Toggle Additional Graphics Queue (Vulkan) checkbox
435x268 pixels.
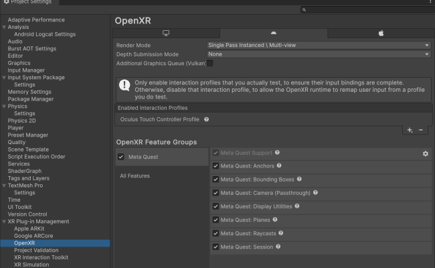click(210, 64)
